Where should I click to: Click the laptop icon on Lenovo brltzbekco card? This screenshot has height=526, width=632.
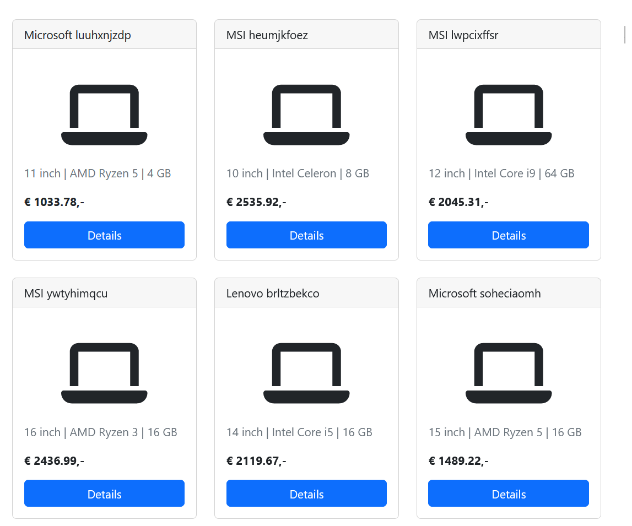click(x=306, y=373)
